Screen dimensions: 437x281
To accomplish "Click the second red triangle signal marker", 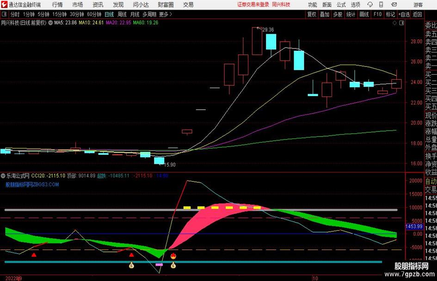I will 131,255.
